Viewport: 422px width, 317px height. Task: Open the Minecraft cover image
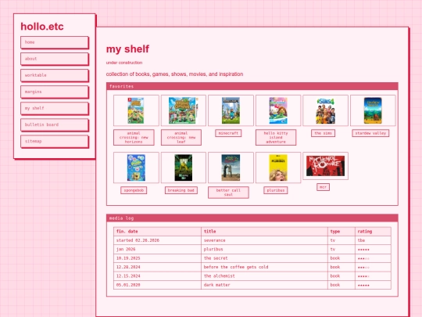pyautogui.click(x=231, y=110)
